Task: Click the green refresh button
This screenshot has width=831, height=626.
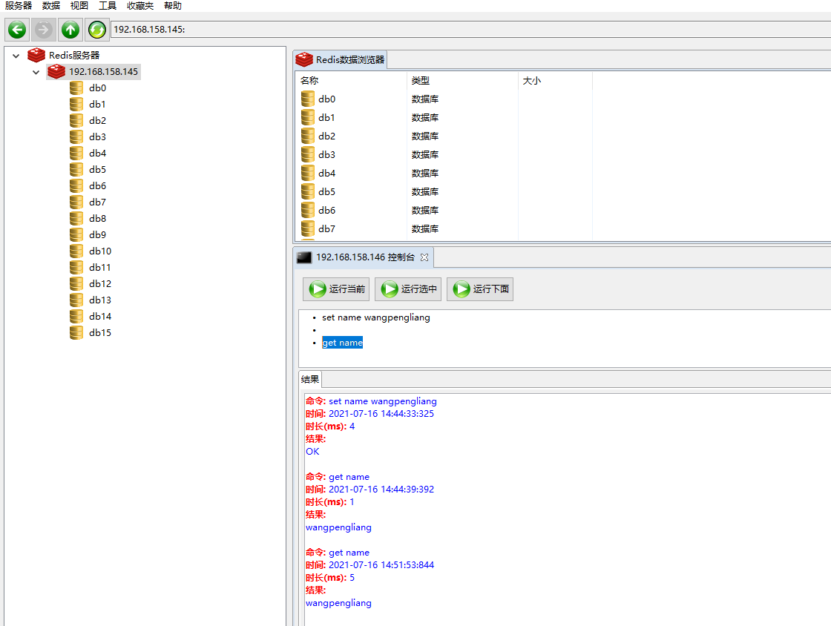Action: 97,30
